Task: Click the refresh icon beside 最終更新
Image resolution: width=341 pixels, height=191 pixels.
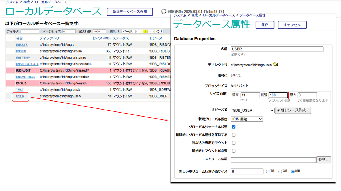Action: 163,12
